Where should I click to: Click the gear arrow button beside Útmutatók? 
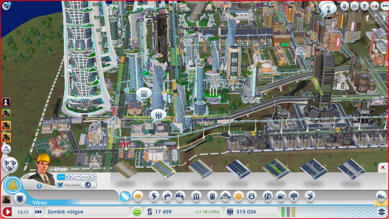pyautogui.click(x=88, y=185)
